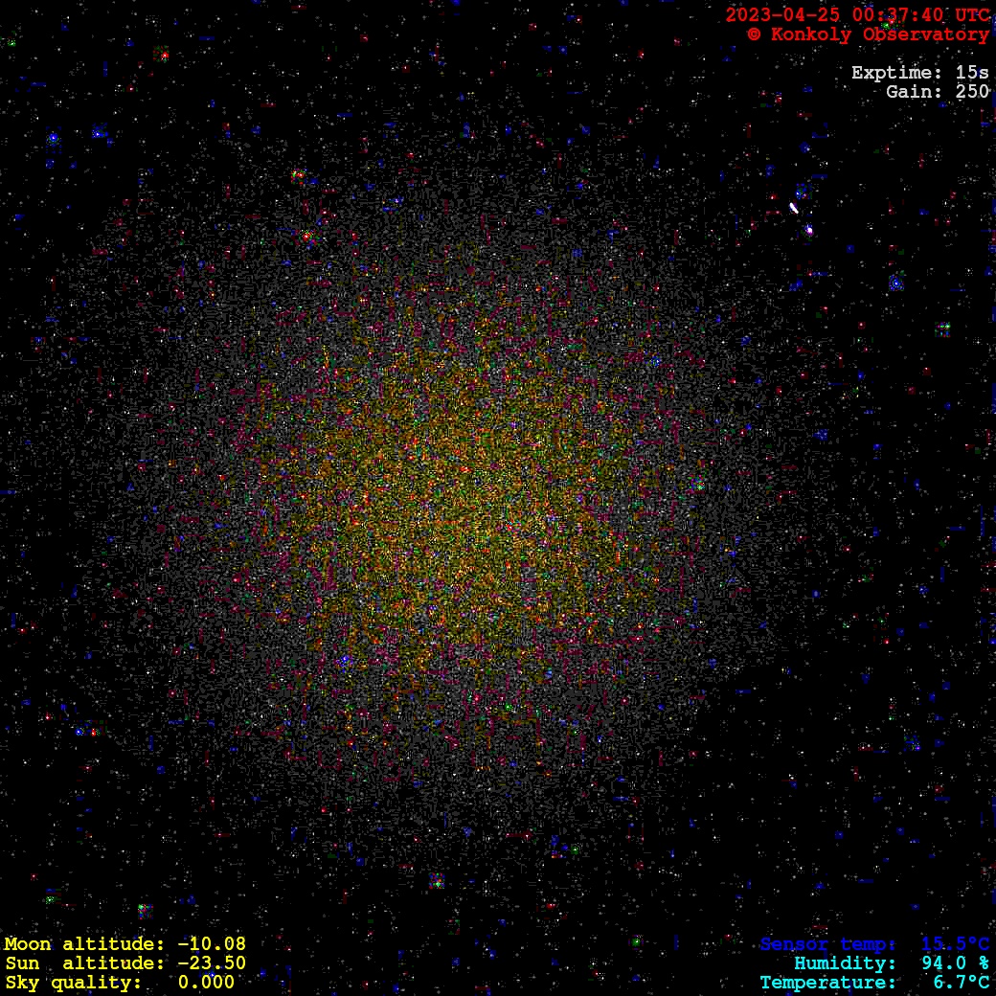996x996 pixels.
Task: Click the cyan Temperature label
Action: [x=828, y=983]
